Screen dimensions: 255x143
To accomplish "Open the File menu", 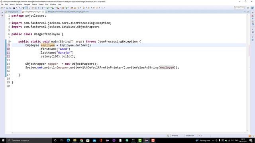I will 2,4.
